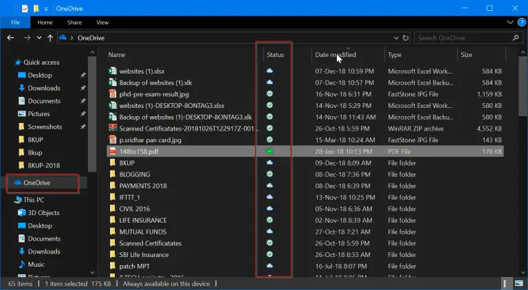This screenshot has height=290, width=528.
Task: Click the ZIP archive icon of Scanned Certificatates-20181026
Action: click(x=113, y=129)
